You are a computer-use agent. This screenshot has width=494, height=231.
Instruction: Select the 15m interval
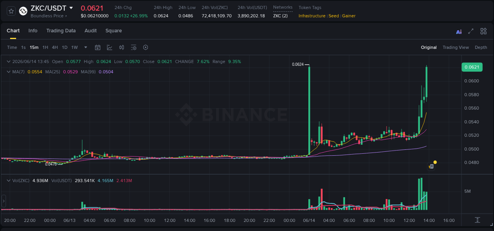[x=34, y=47]
